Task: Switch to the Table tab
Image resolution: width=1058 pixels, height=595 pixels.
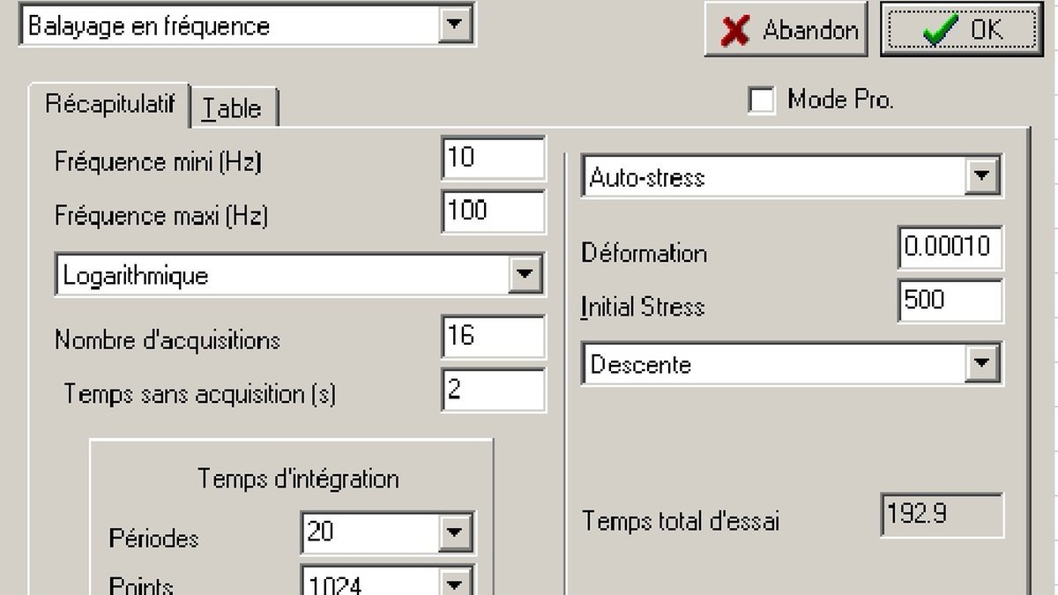Action: coord(235,108)
